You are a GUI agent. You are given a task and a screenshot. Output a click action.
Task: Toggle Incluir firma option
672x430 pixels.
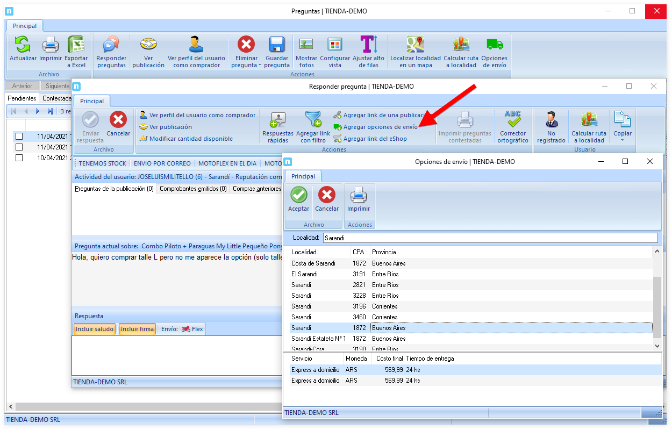[137, 329]
